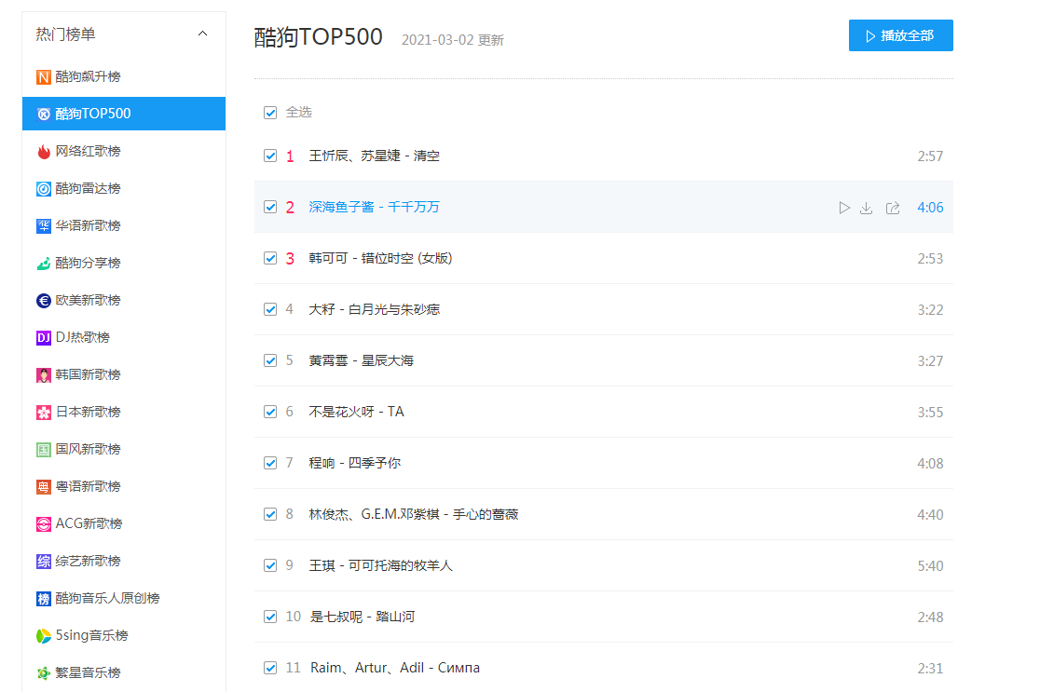Click the 国风新歌榜 green icon

coord(43,450)
